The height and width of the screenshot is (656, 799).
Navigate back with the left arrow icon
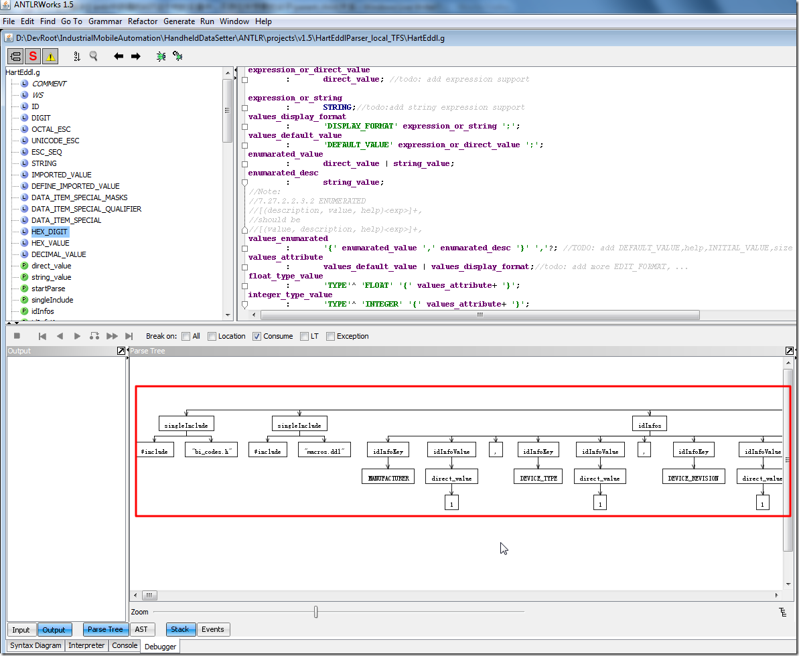119,56
